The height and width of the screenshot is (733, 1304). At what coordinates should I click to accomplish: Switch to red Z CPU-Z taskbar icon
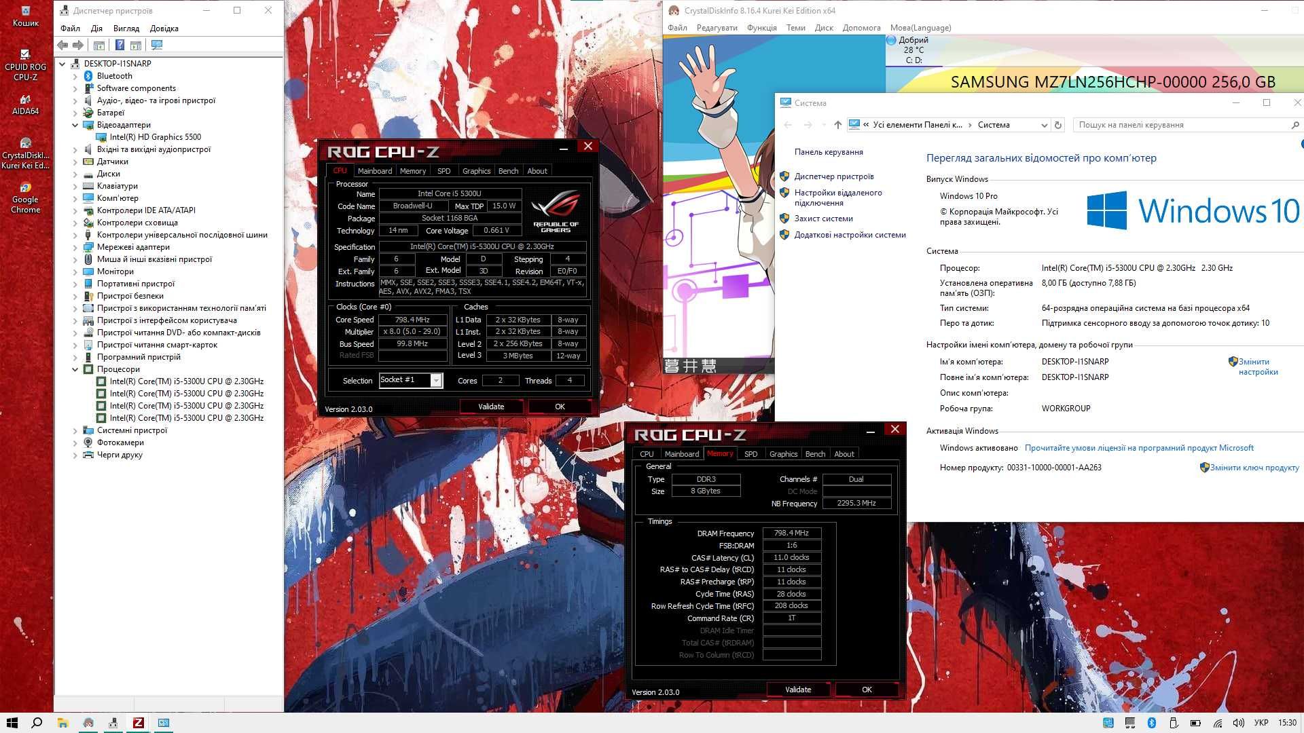point(138,723)
